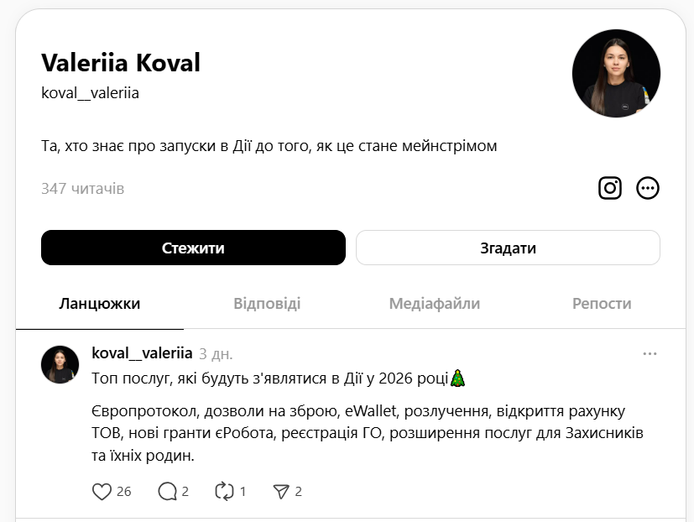
Task: View Valeriia Koval's large profile photo
Action: [x=616, y=73]
